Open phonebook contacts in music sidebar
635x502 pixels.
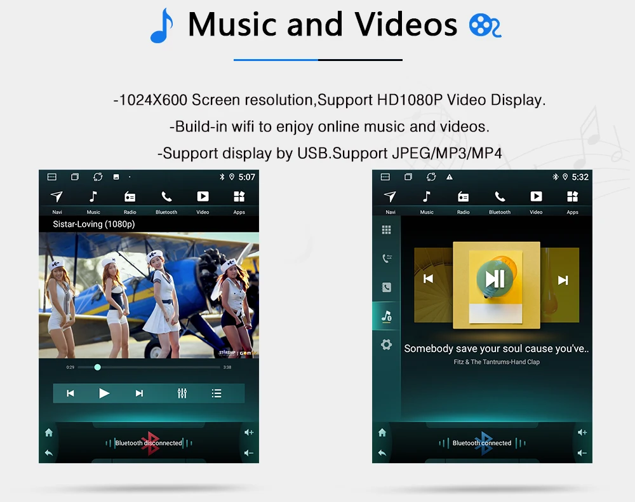386,287
